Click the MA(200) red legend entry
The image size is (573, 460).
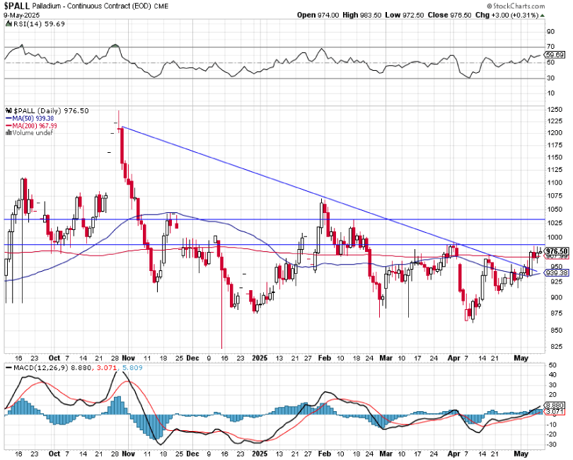point(38,125)
